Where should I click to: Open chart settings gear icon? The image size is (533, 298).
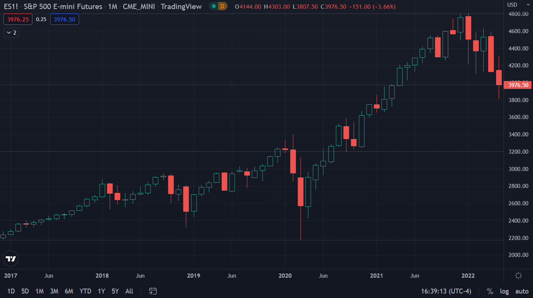518,275
